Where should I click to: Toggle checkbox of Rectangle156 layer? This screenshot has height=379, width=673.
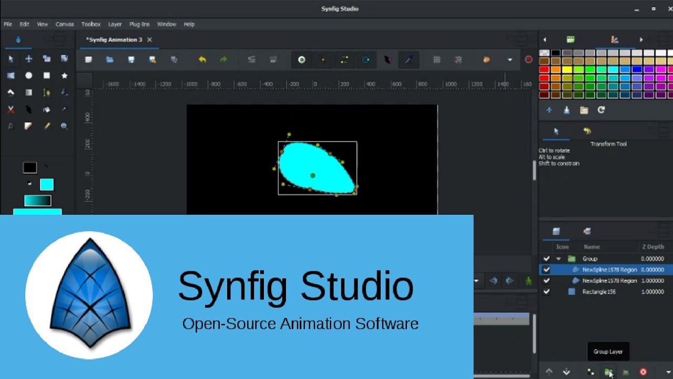546,292
